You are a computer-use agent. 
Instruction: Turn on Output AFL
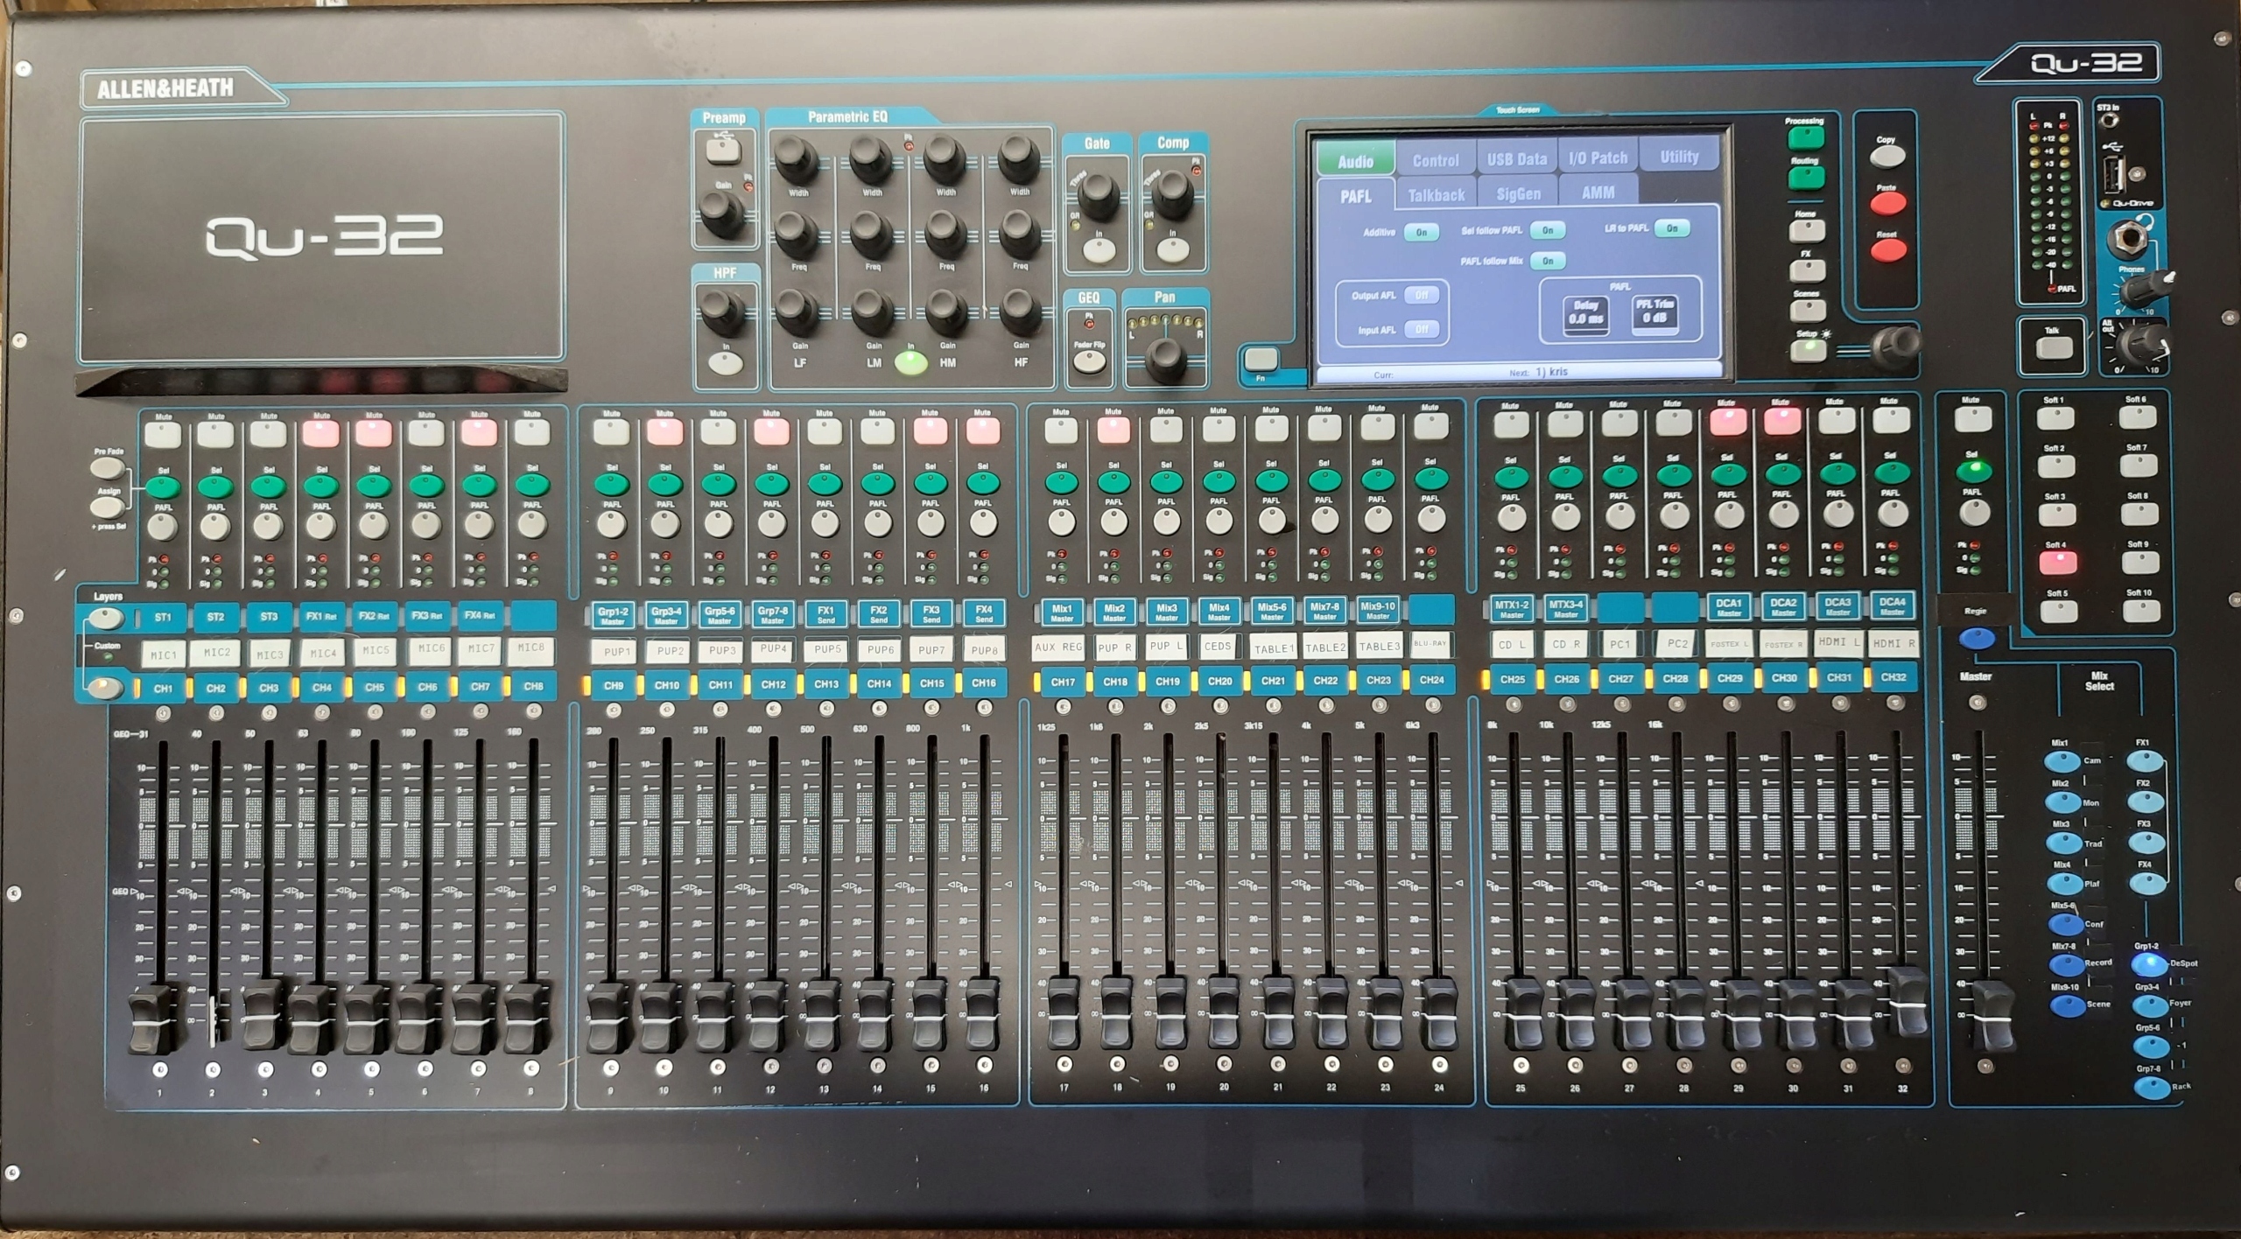1421,296
